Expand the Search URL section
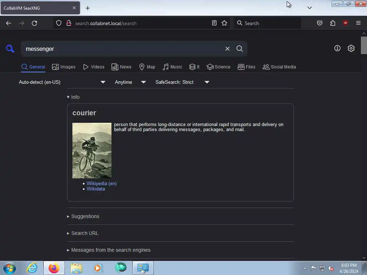 click(83, 233)
